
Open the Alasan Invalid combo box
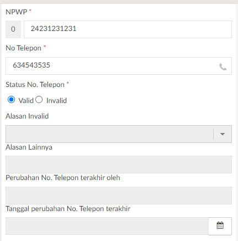coord(119,134)
